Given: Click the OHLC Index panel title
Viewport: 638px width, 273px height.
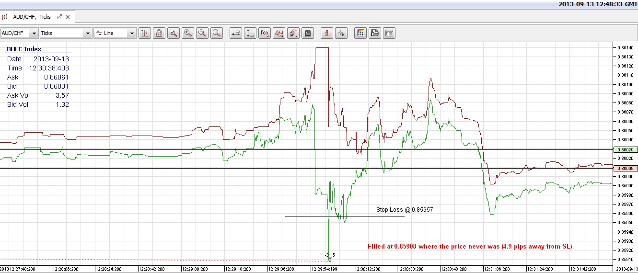Looking at the screenshot, I should click(x=23, y=49).
